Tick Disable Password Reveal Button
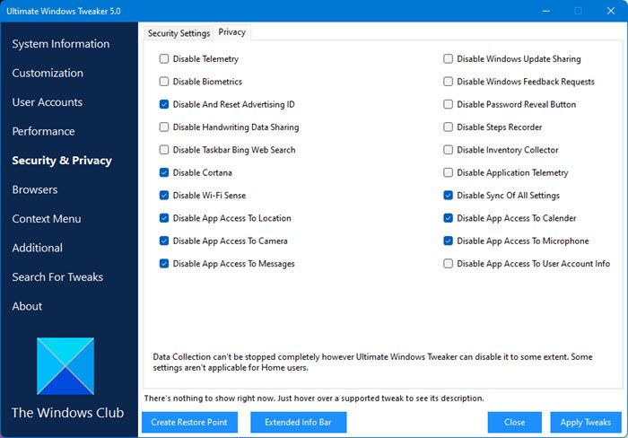628x438 pixels. point(448,105)
